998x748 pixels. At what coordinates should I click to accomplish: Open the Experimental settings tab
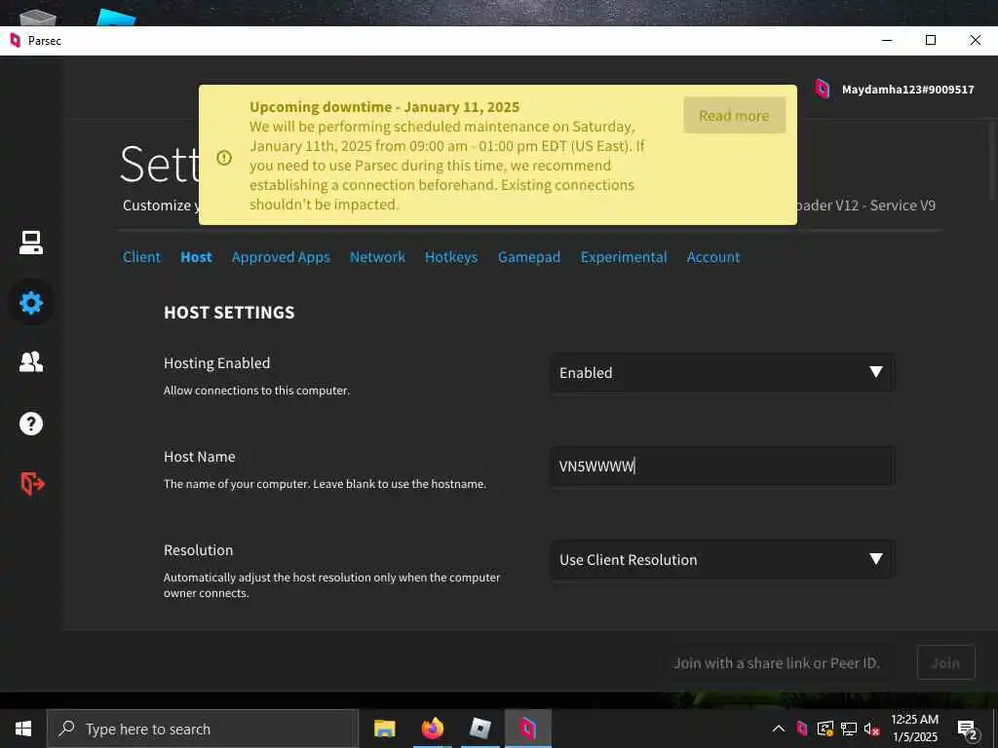click(x=624, y=257)
